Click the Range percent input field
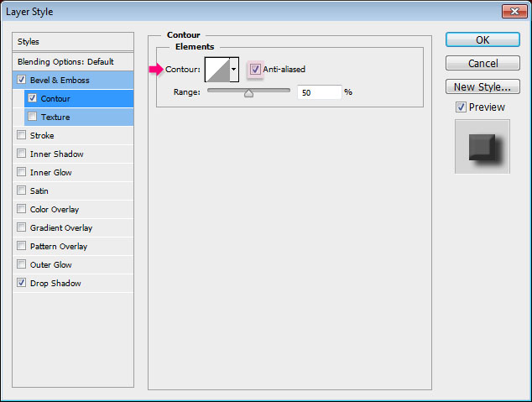This screenshot has width=532, height=402. pyautogui.click(x=319, y=92)
